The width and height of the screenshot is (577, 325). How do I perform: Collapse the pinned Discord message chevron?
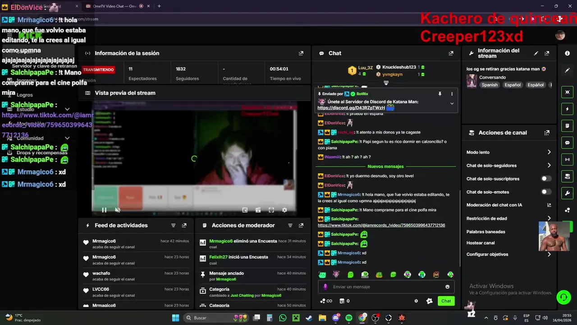pos(452,103)
